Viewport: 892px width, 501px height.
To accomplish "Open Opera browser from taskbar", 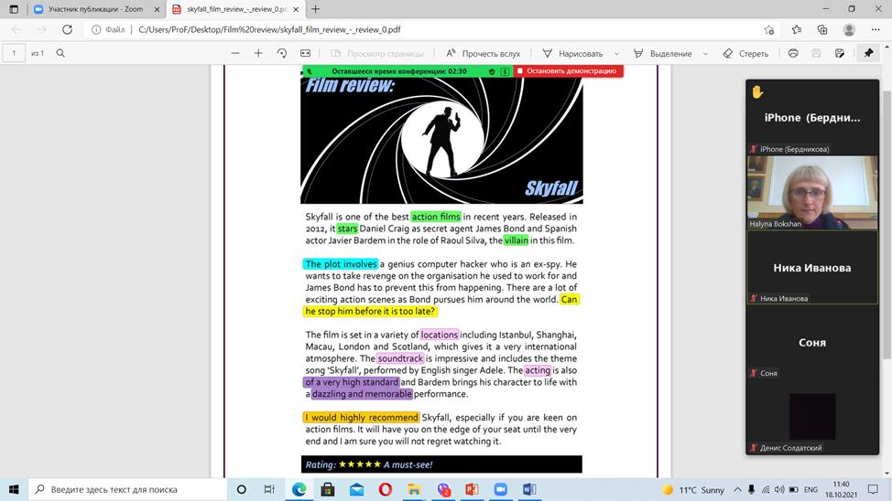I will point(386,489).
